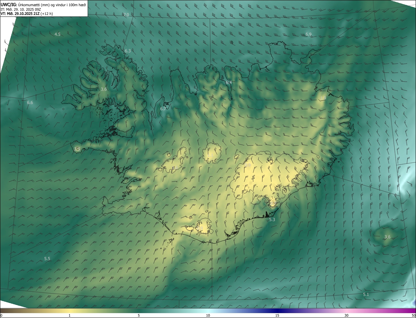
Task: Select the 4.5 value label
Action: [58, 34]
